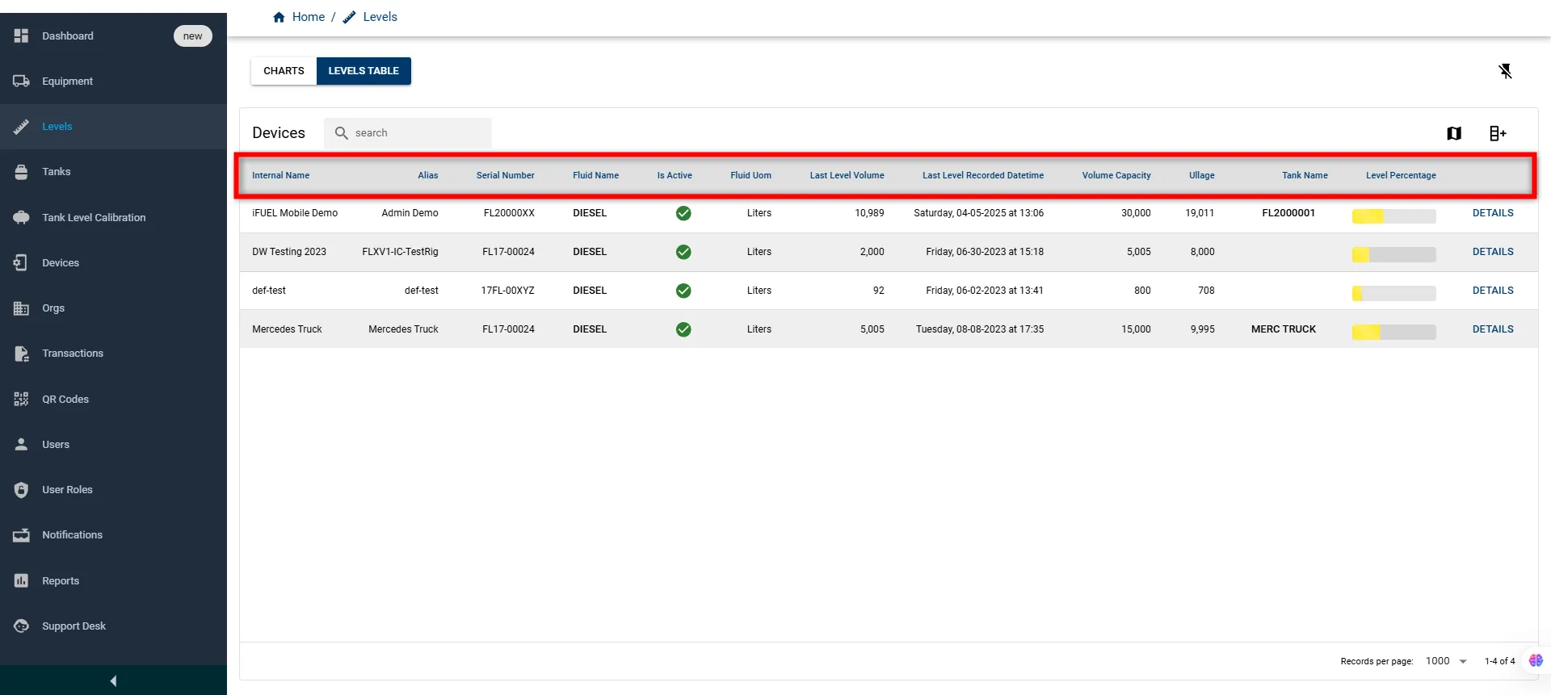This screenshot has width=1551, height=695.
Task: Click the Ullage column header
Action: click(1201, 175)
